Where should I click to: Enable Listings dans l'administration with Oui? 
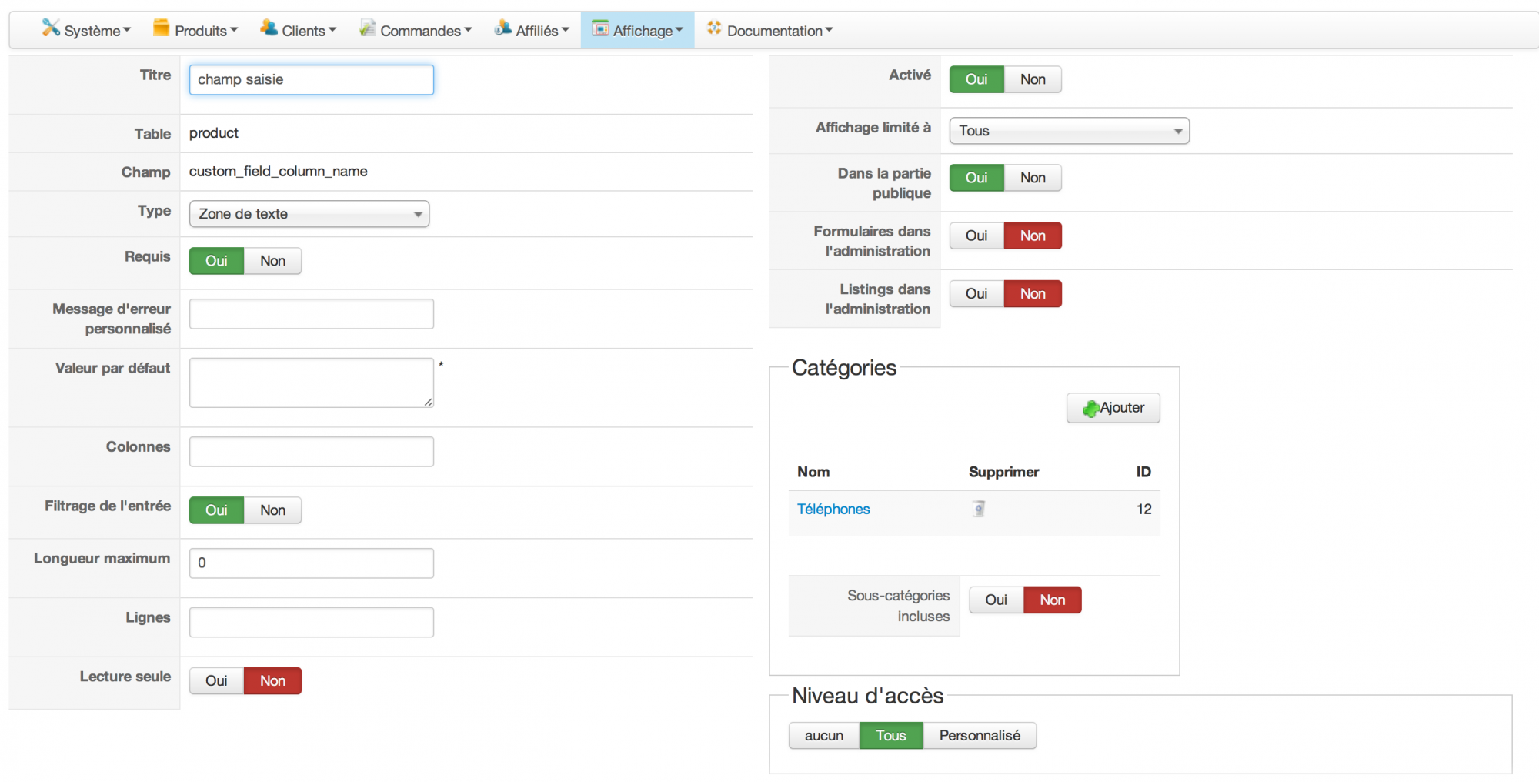pos(976,294)
